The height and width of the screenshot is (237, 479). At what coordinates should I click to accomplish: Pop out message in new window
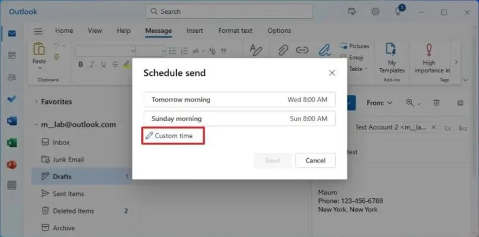[x=460, y=103]
